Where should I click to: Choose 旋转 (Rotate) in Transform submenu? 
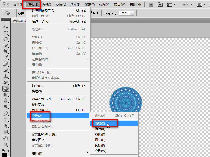point(114,129)
